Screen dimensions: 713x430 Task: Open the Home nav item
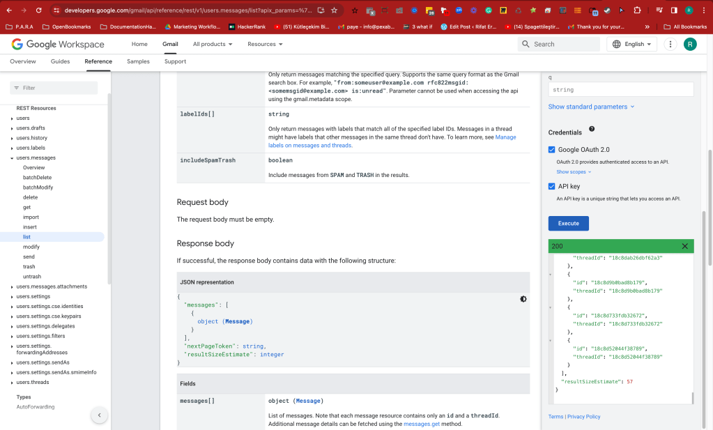click(x=139, y=44)
